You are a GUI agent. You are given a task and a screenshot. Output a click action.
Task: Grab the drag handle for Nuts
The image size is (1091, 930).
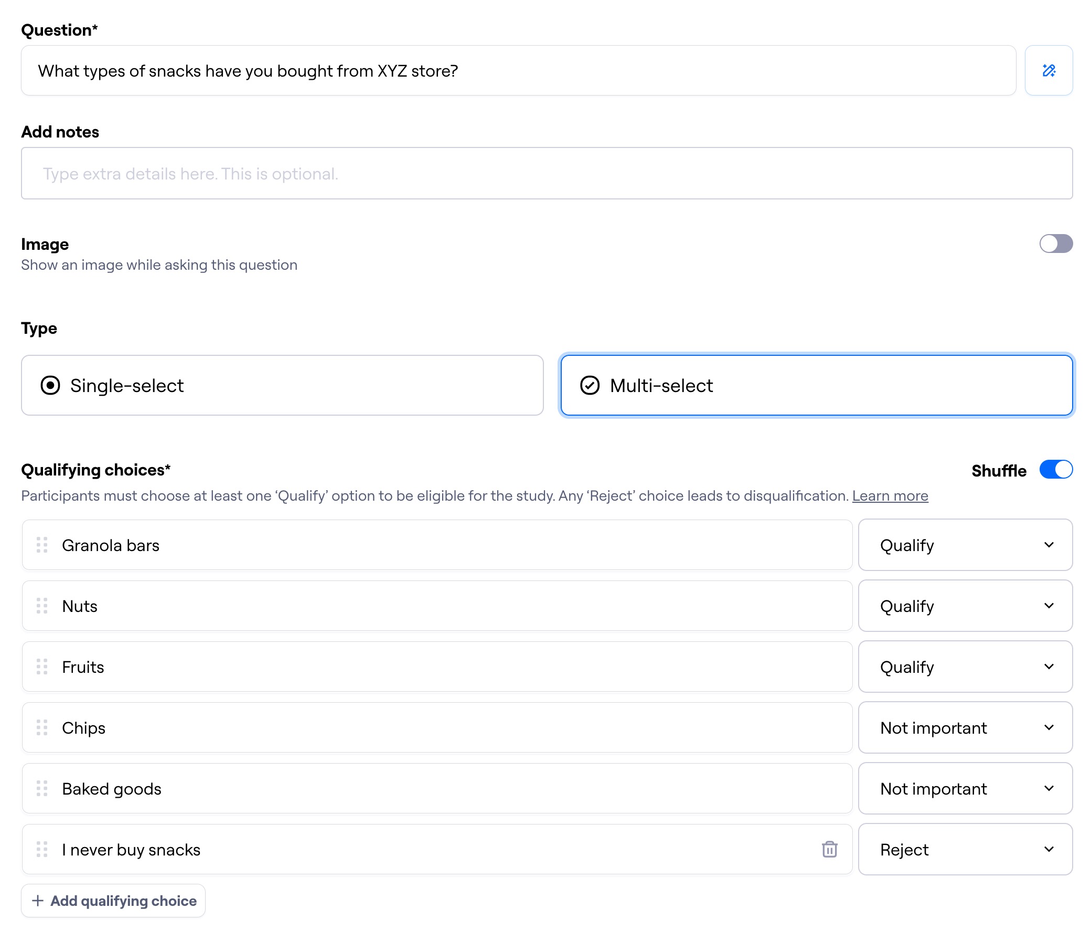[42, 606]
